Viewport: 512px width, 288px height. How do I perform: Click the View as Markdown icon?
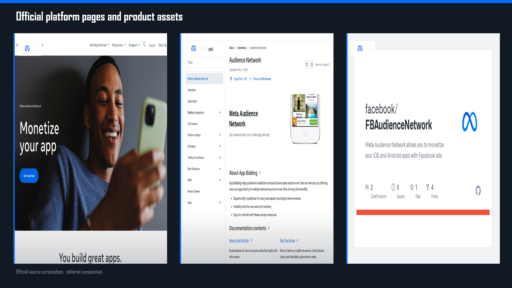click(251, 79)
